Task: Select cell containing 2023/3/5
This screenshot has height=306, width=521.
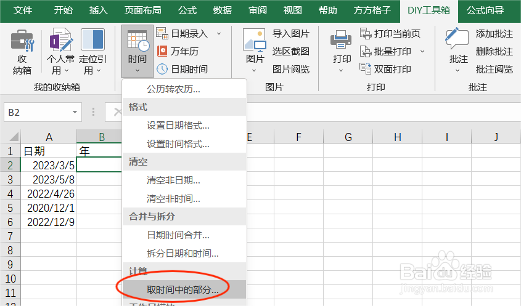Action: (49, 165)
